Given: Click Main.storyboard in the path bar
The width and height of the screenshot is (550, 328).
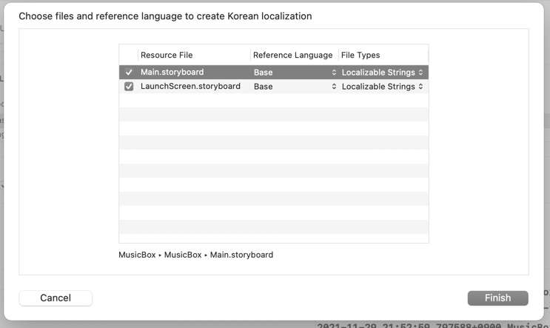Looking at the screenshot, I should pyautogui.click(x=241, y=255).
